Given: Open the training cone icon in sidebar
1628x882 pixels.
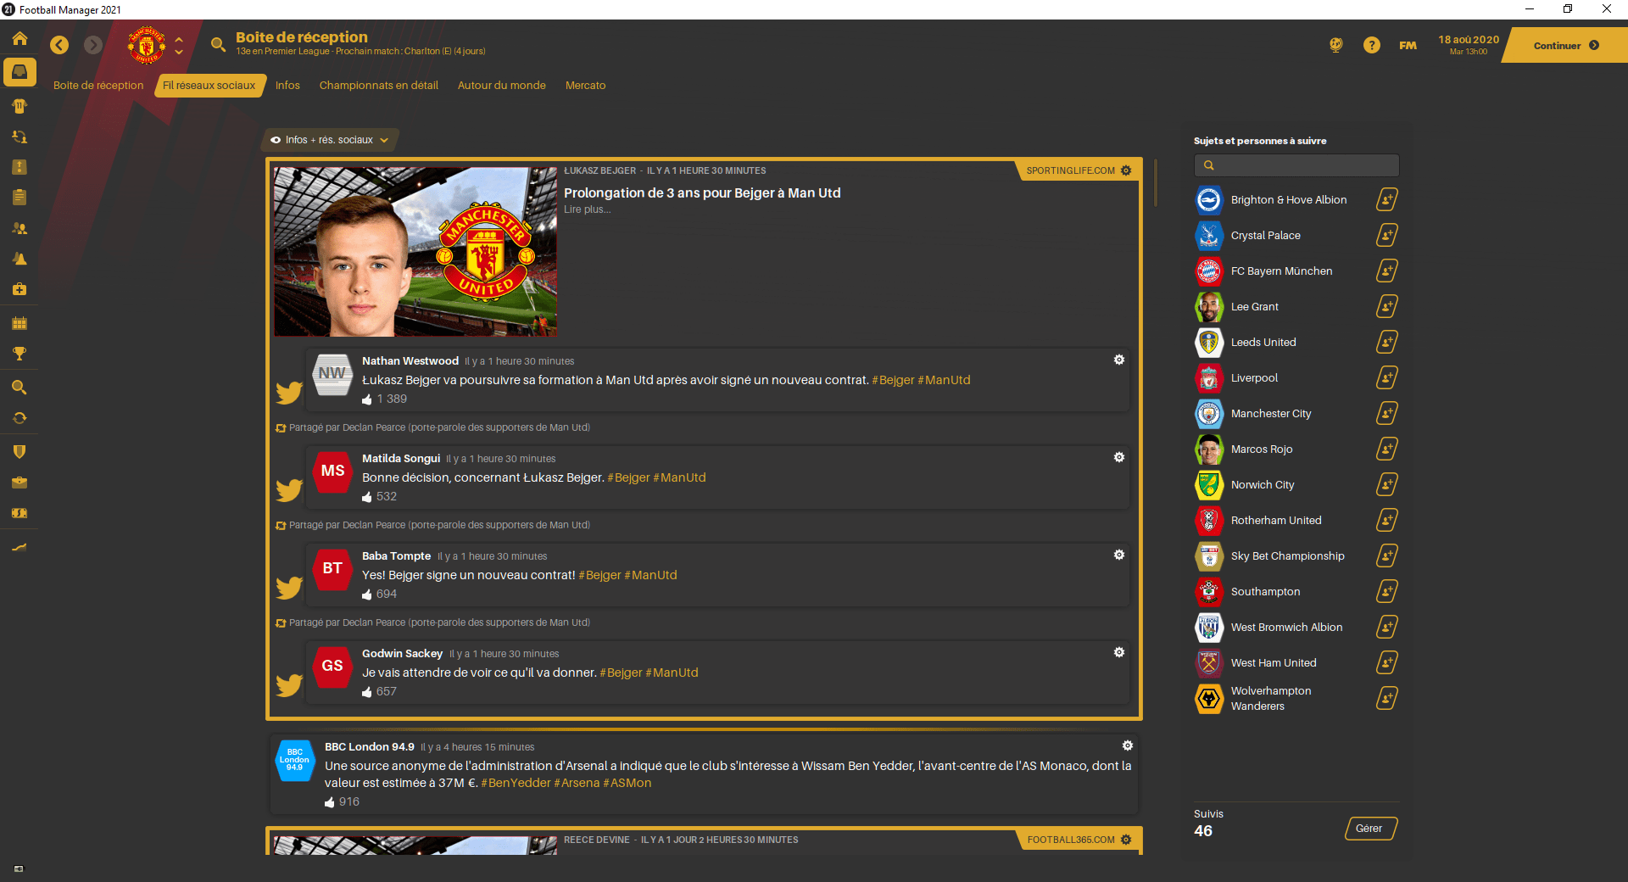Looking at the screenshot, I should pos(20,259).
